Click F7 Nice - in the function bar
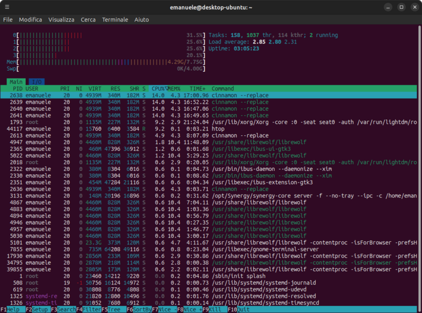Viewport: 422px width, 313px height. [x=164, y=309]
